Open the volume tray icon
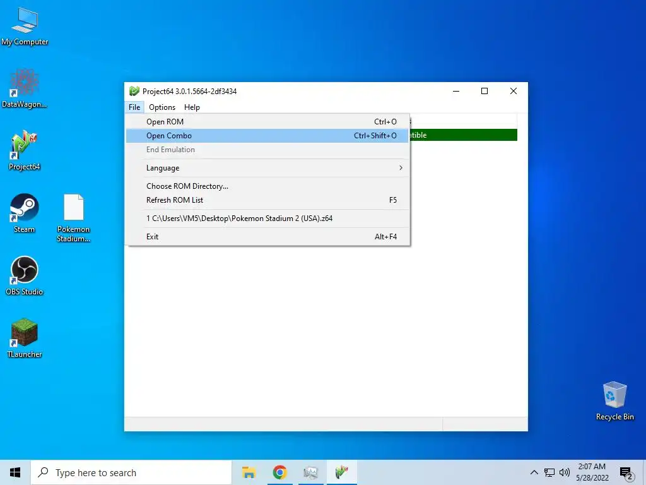This screenshot has height=485, width=646. (x=565, y=472)
